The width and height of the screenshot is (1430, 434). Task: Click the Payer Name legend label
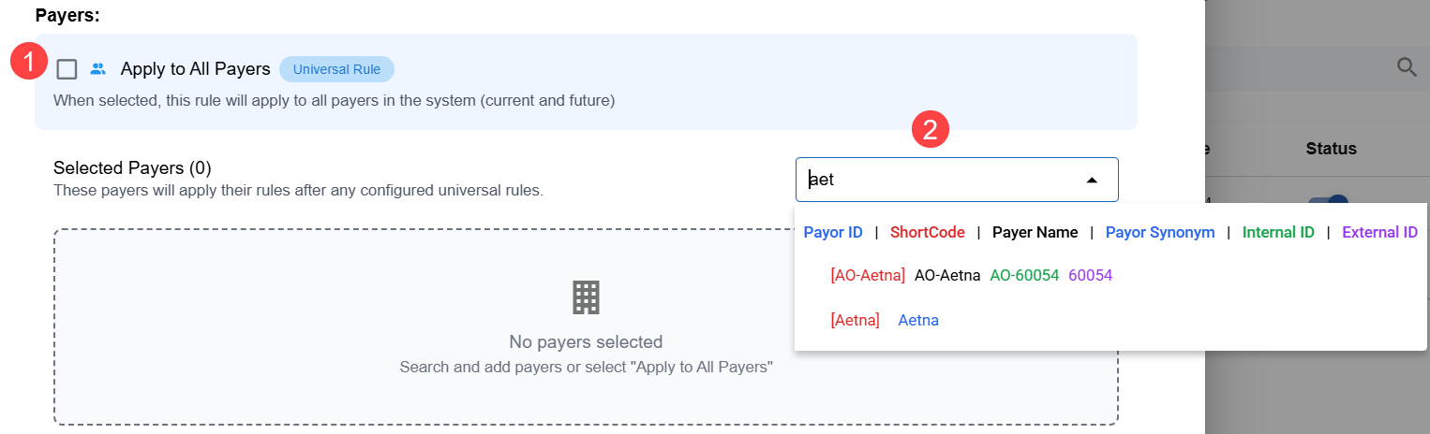(1035, 232)
